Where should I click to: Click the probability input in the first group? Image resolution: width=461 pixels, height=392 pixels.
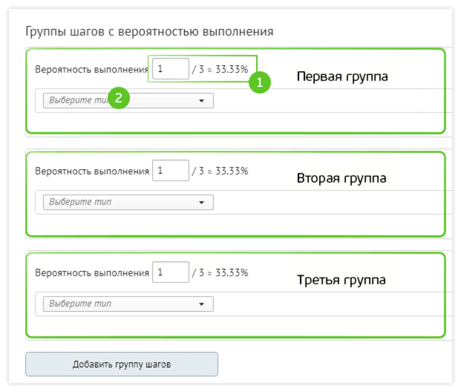[171, 69]
